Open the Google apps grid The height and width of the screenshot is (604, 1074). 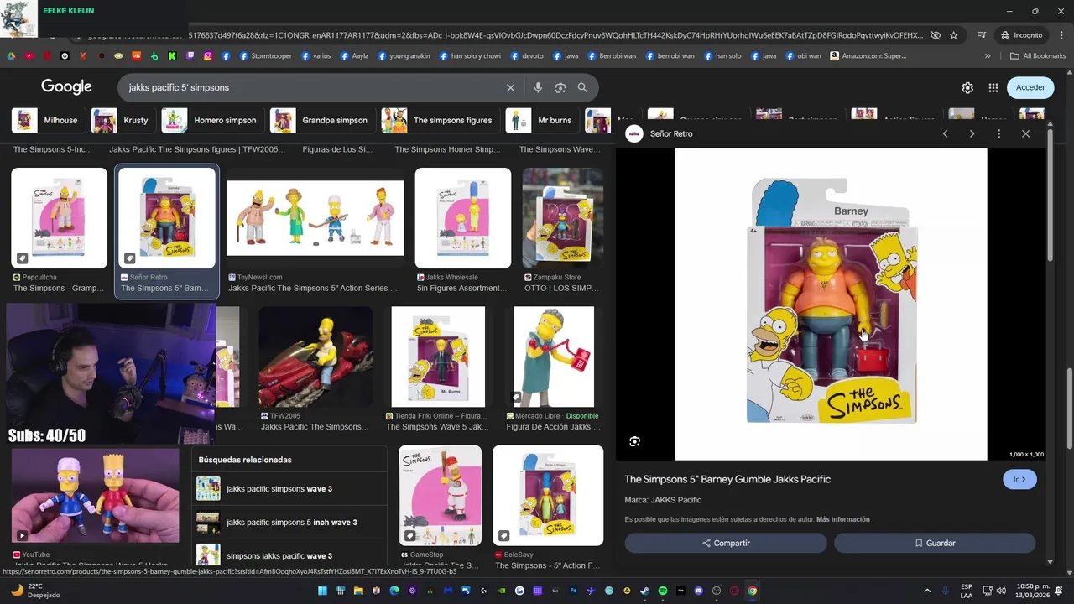point(993,87)
